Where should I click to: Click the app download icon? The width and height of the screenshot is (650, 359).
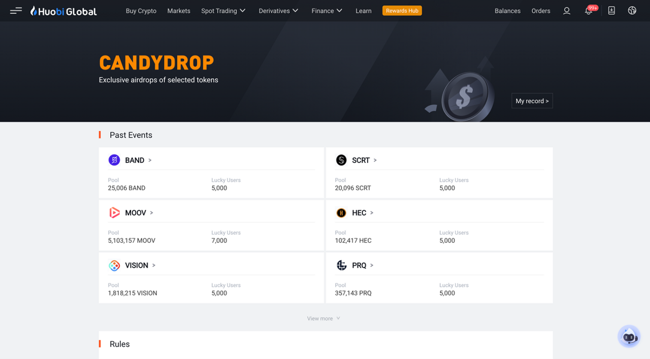click(x=611, y=11)
